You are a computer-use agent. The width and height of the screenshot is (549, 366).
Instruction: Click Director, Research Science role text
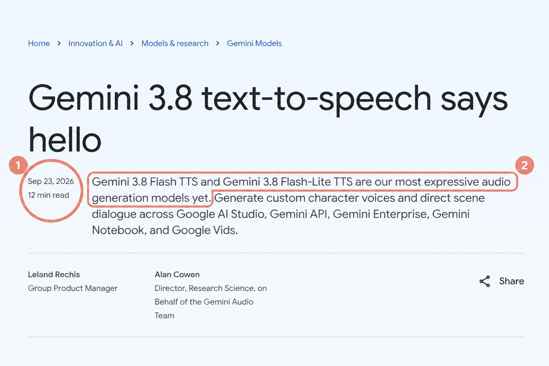tap(211, 302)
